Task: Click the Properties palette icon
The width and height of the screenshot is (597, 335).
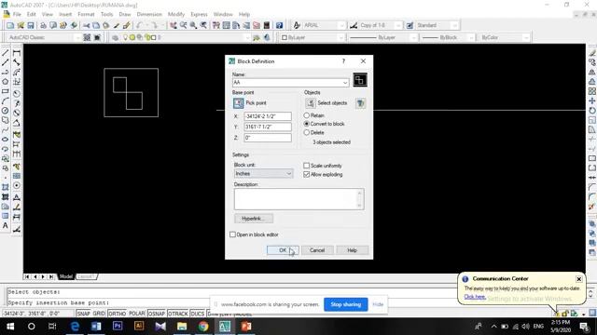Action: tap(216, 25)
